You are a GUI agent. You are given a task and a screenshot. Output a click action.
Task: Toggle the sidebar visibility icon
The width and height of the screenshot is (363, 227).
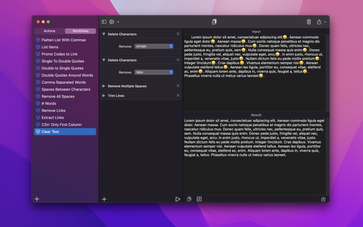(x=104, y=22)
